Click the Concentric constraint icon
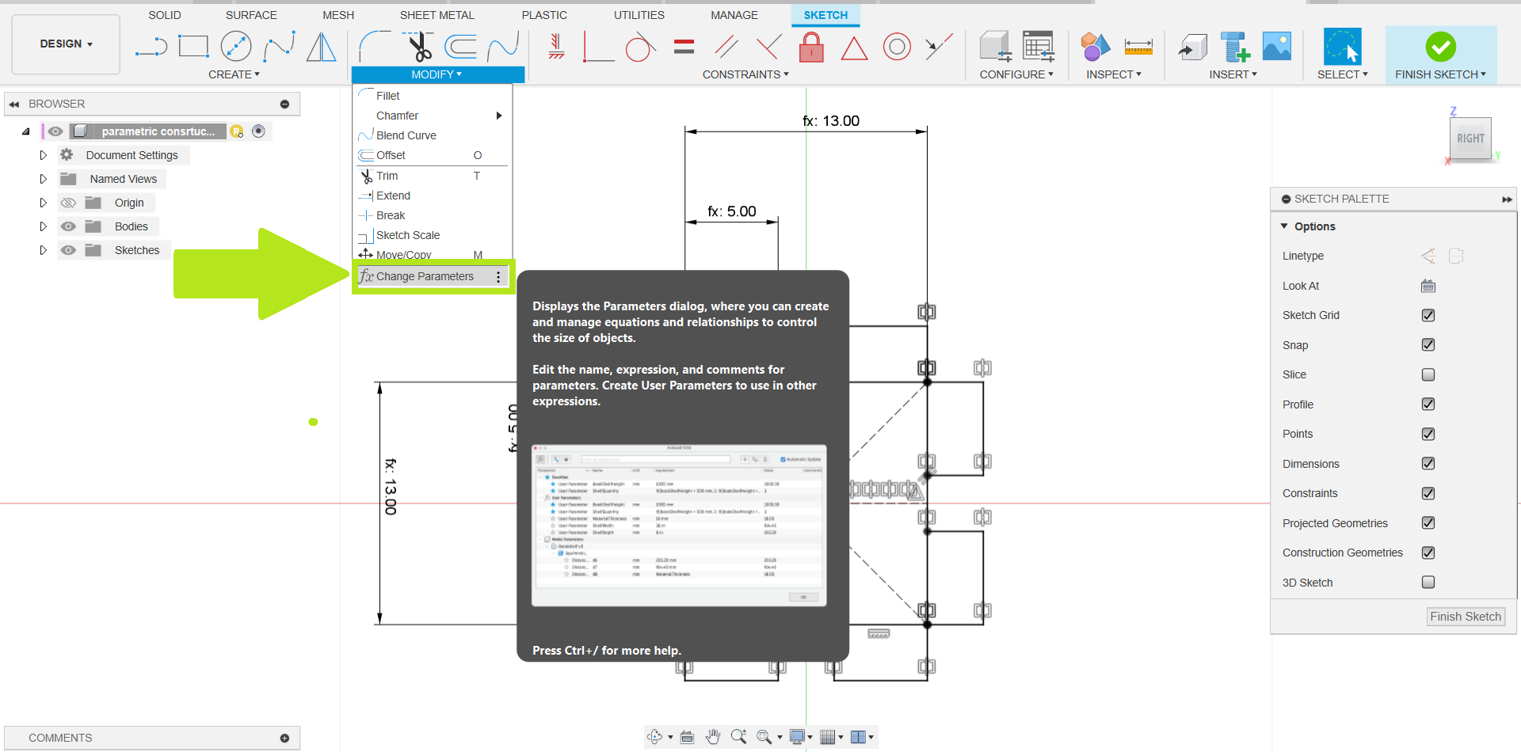1521x752 pixels. click(897, 47)
